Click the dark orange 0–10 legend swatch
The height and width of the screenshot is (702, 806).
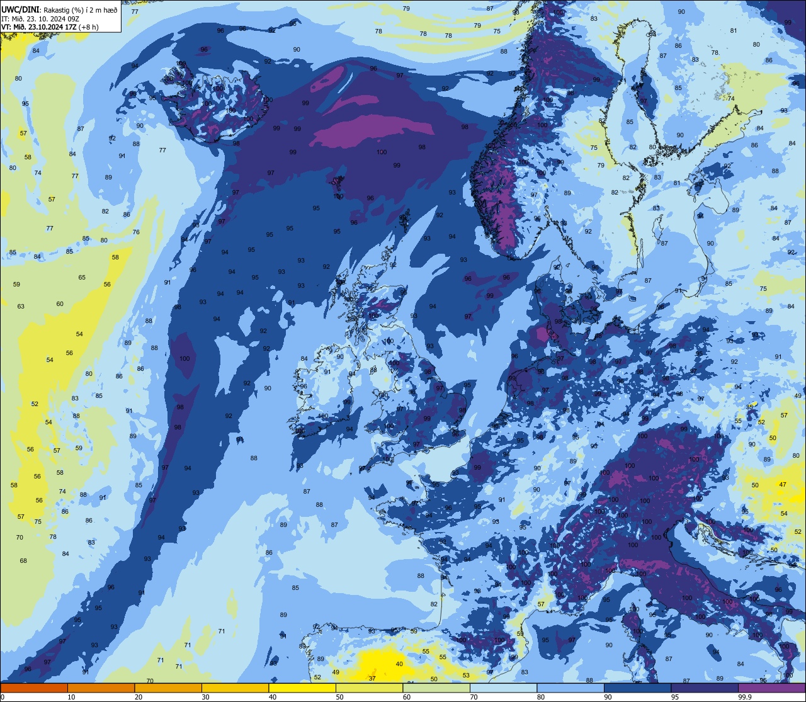click(34, 688)
